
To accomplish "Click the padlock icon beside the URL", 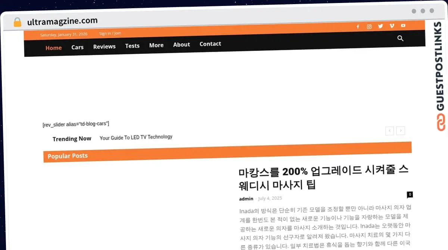I will 18,22.
